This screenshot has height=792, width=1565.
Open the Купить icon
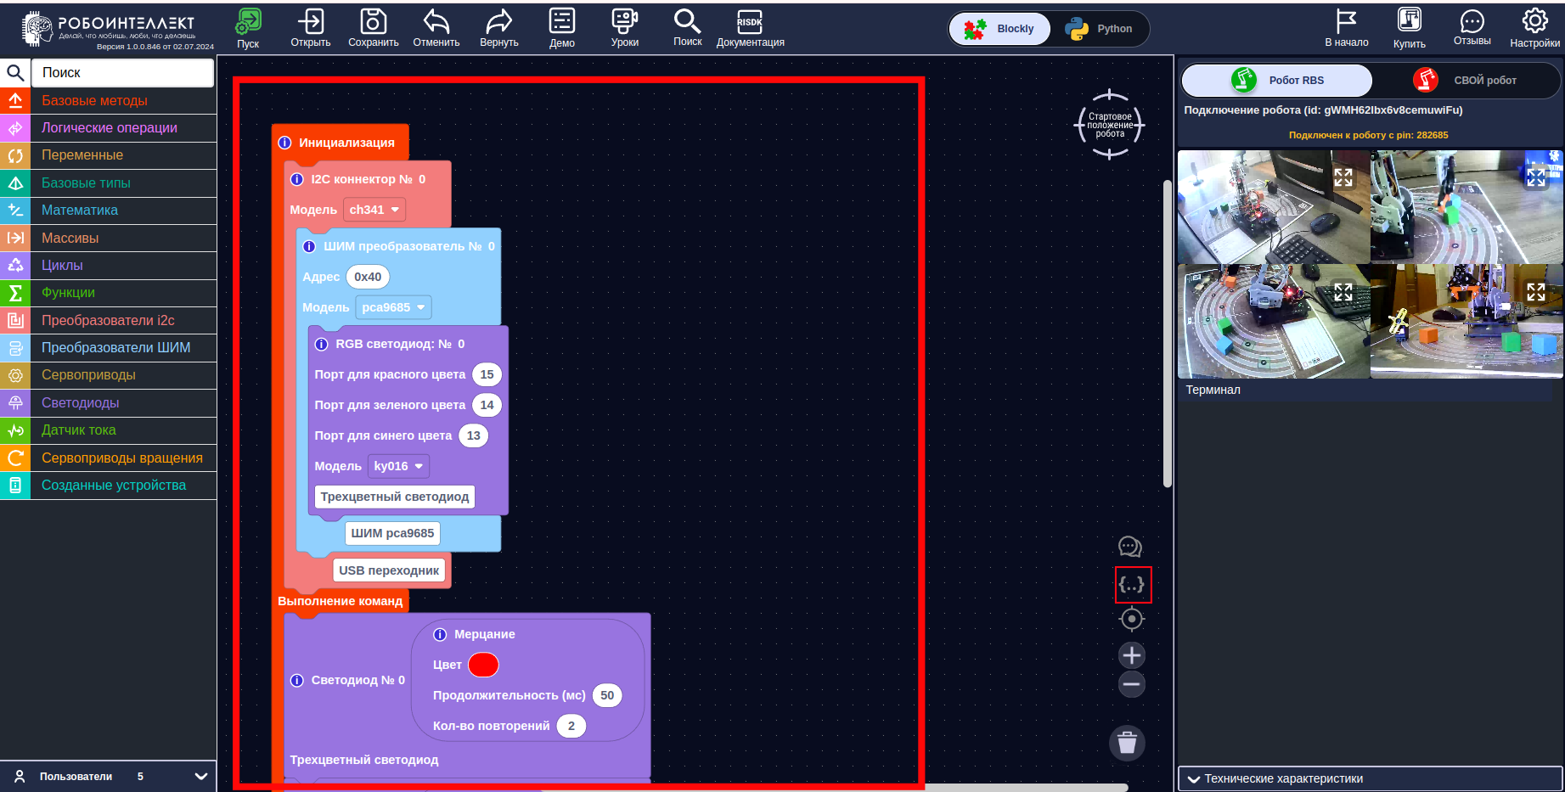tap(1410, 21)
